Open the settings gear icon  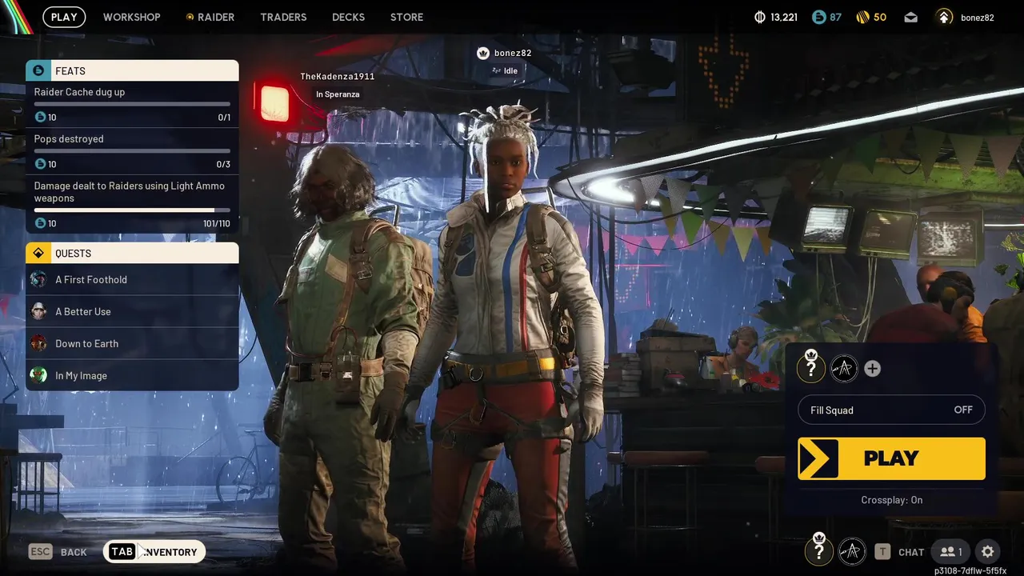pos(988,551)
